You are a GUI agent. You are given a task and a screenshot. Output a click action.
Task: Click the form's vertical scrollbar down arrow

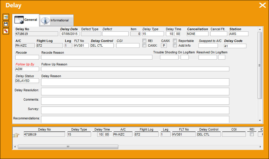(260, 121)
